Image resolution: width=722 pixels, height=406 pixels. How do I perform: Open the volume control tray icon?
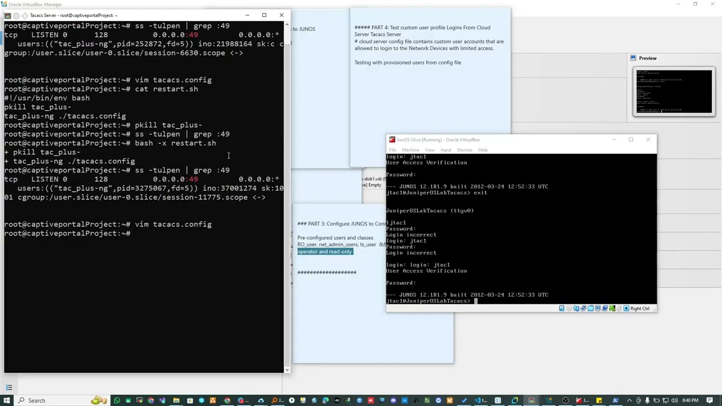[675, 400]
